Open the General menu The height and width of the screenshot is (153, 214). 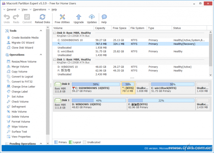11,10
